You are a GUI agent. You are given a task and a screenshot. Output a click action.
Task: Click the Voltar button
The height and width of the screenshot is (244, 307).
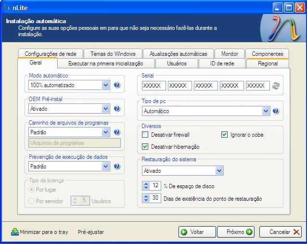[197, 232]
